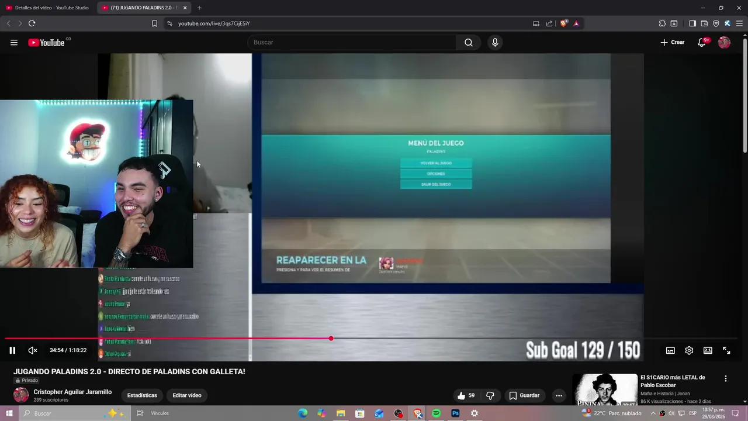This screenshot has width=748, height=421.
Task: Open the Pablo Escobar recommended video thumbnail
Action: pyautogui.click(x=605, y=390)
